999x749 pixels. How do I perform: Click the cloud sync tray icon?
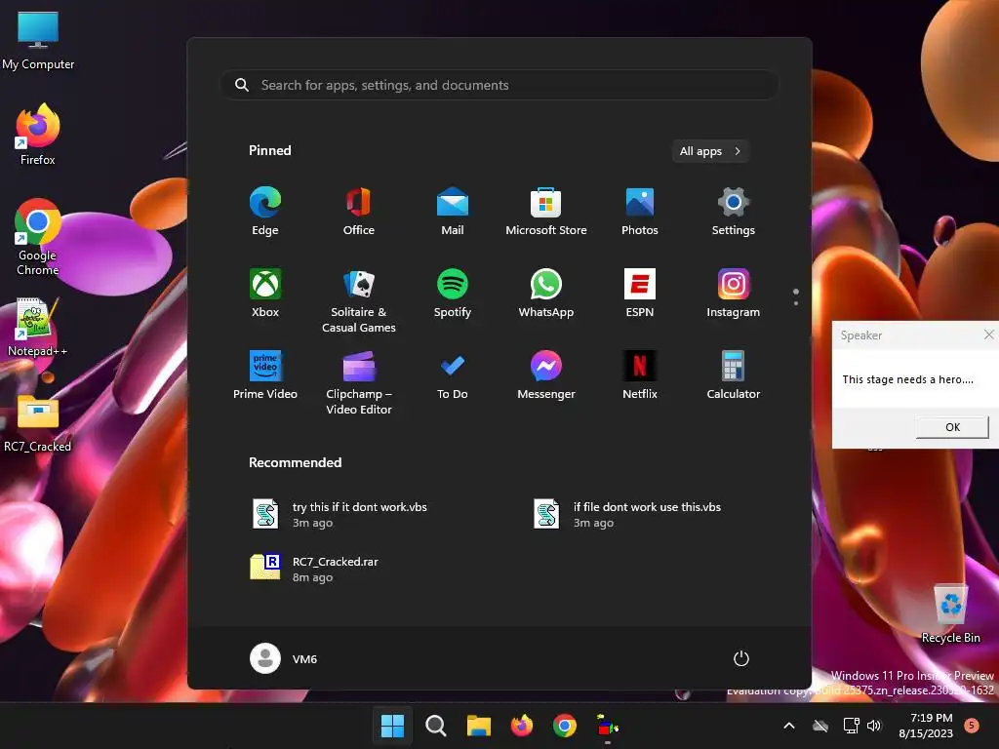click(x=820, y=726)
